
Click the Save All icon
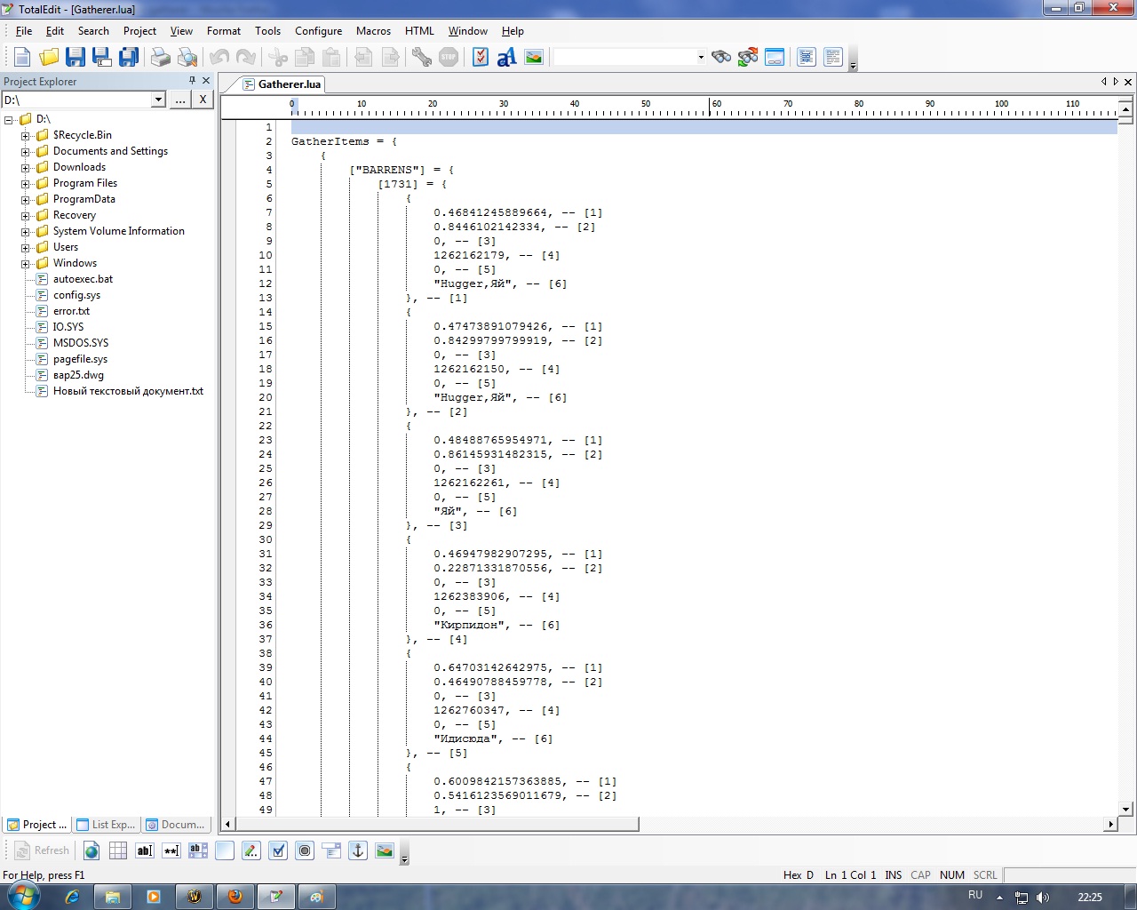[x=129, y=58]
